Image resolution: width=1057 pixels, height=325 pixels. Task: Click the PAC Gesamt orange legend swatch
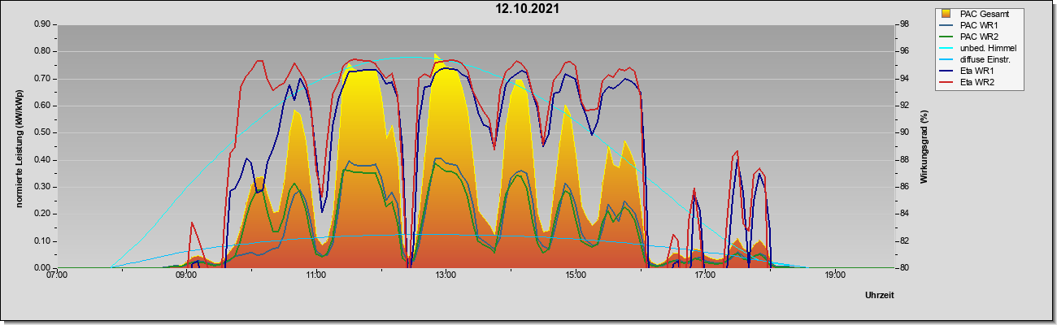(947, 14)
